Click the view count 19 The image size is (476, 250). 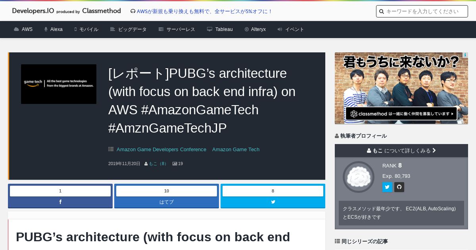click(178, 163)
